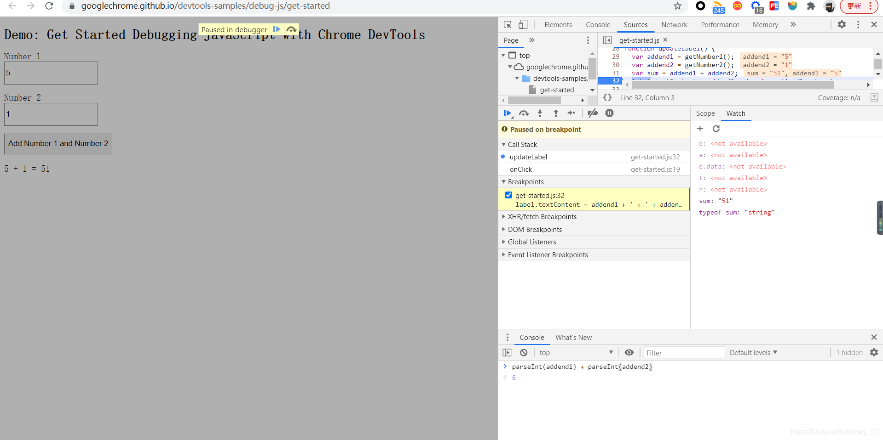Open console settings gear
The height and width of the screenshot is (440, 883).
(x=874, y=352)
